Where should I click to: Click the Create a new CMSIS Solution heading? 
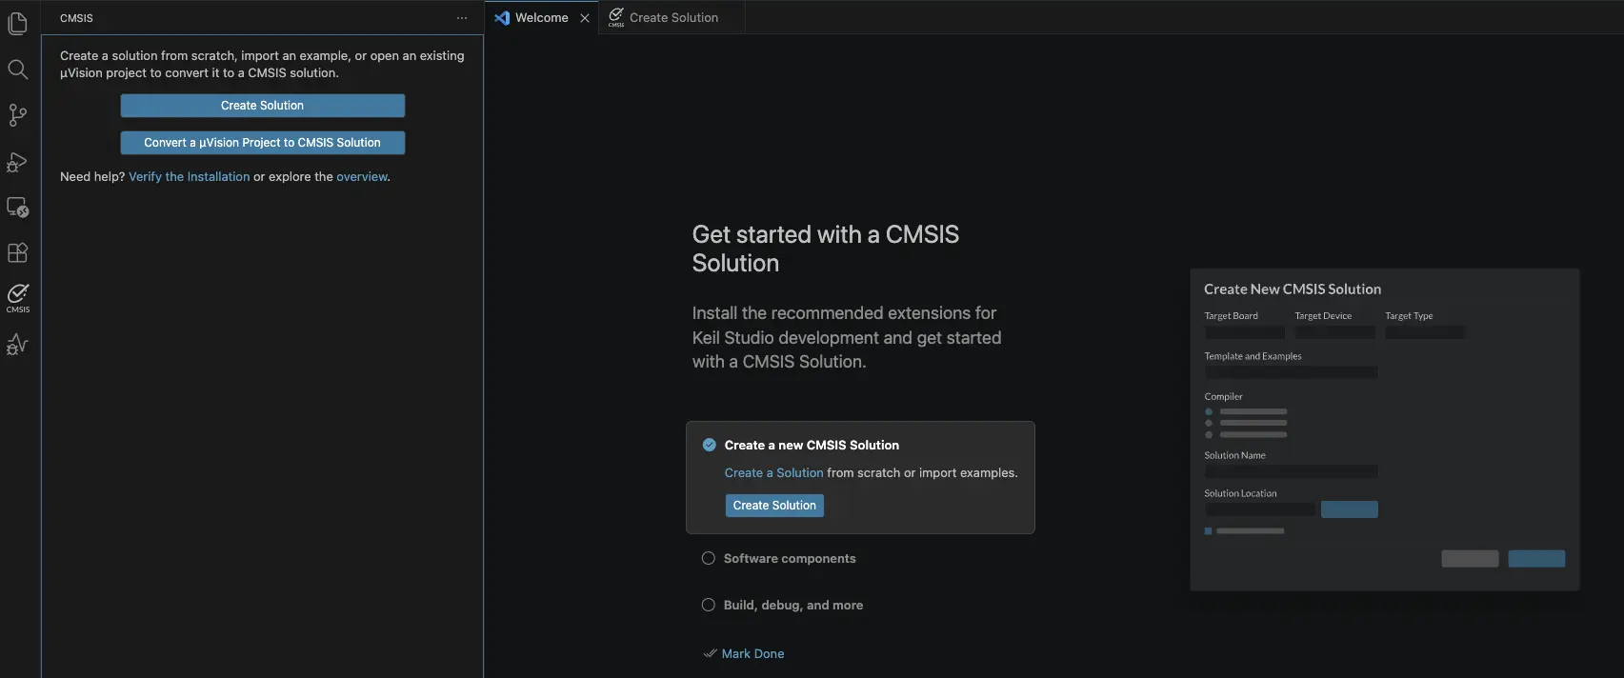[x=812, y=446]
